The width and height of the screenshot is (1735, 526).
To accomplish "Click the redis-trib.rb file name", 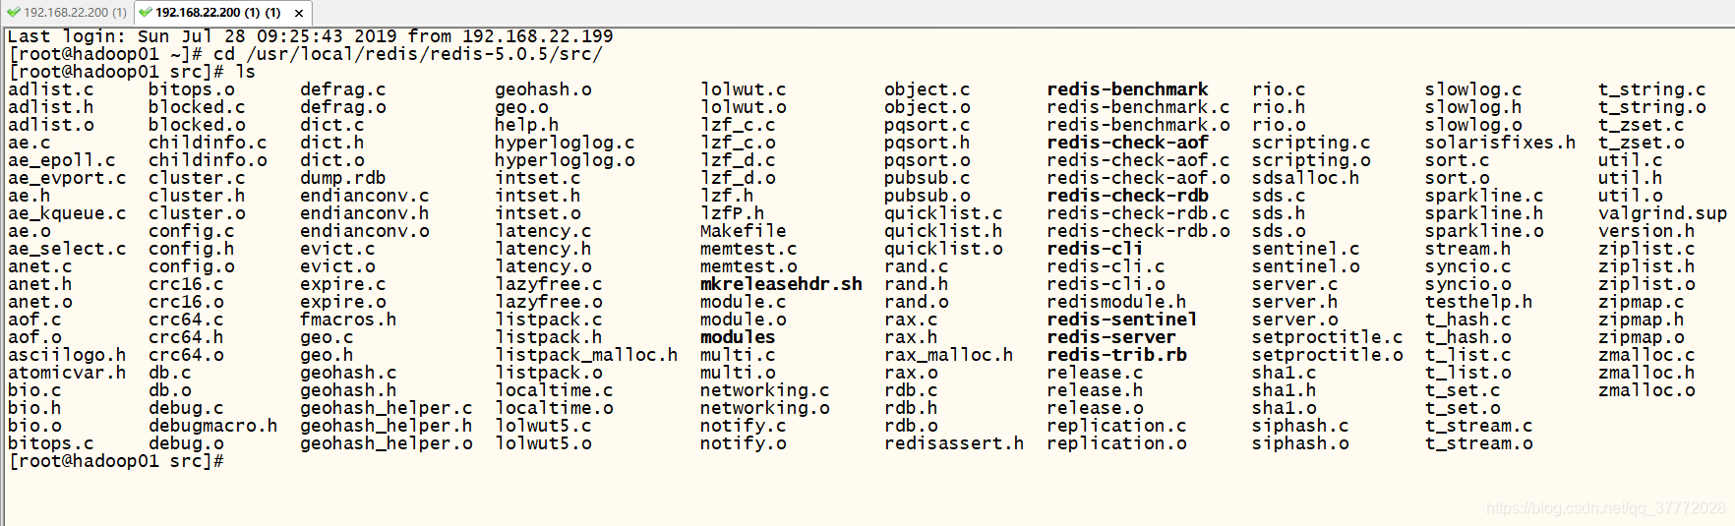I will tap(1117, 355).
